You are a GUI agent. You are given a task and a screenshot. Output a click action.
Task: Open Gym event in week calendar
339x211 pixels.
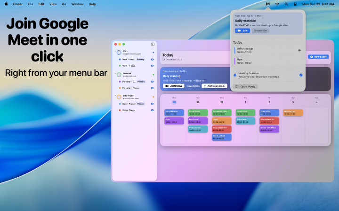point(174,121)
